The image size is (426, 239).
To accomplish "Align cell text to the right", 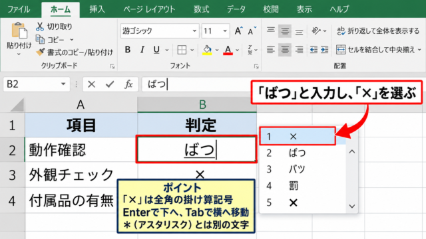I will pos(299,50).
